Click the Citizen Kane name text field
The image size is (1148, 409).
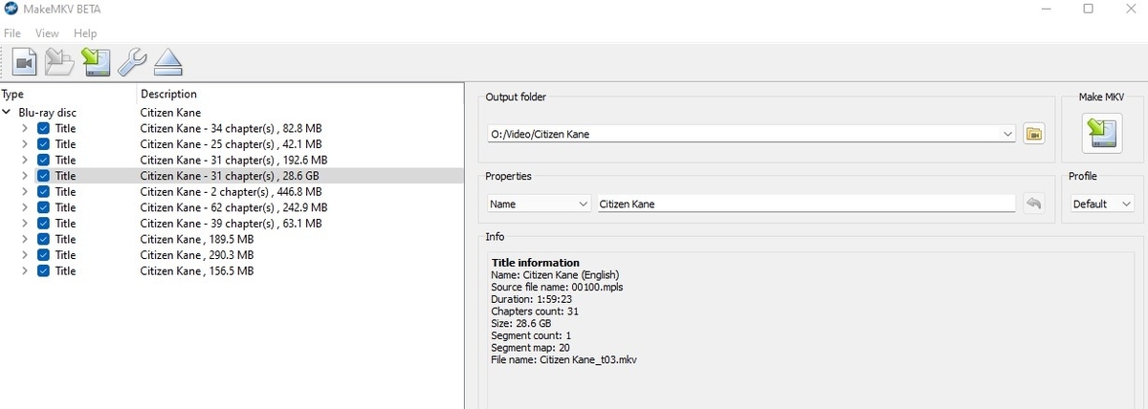tap(806, 204)
